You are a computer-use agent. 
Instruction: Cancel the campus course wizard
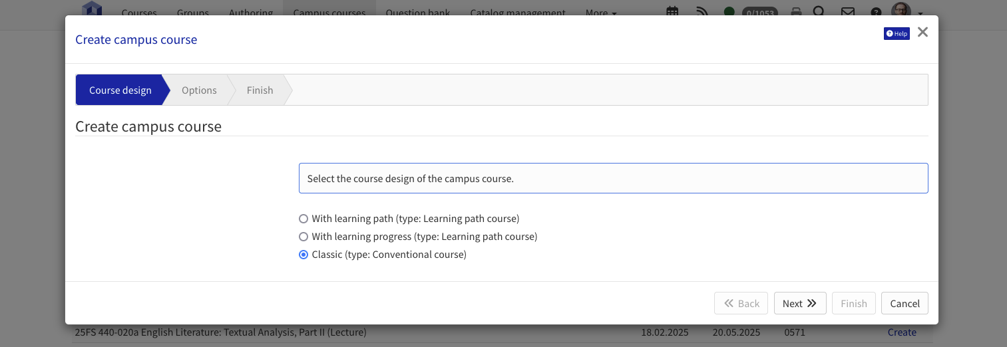coord(904,304)
